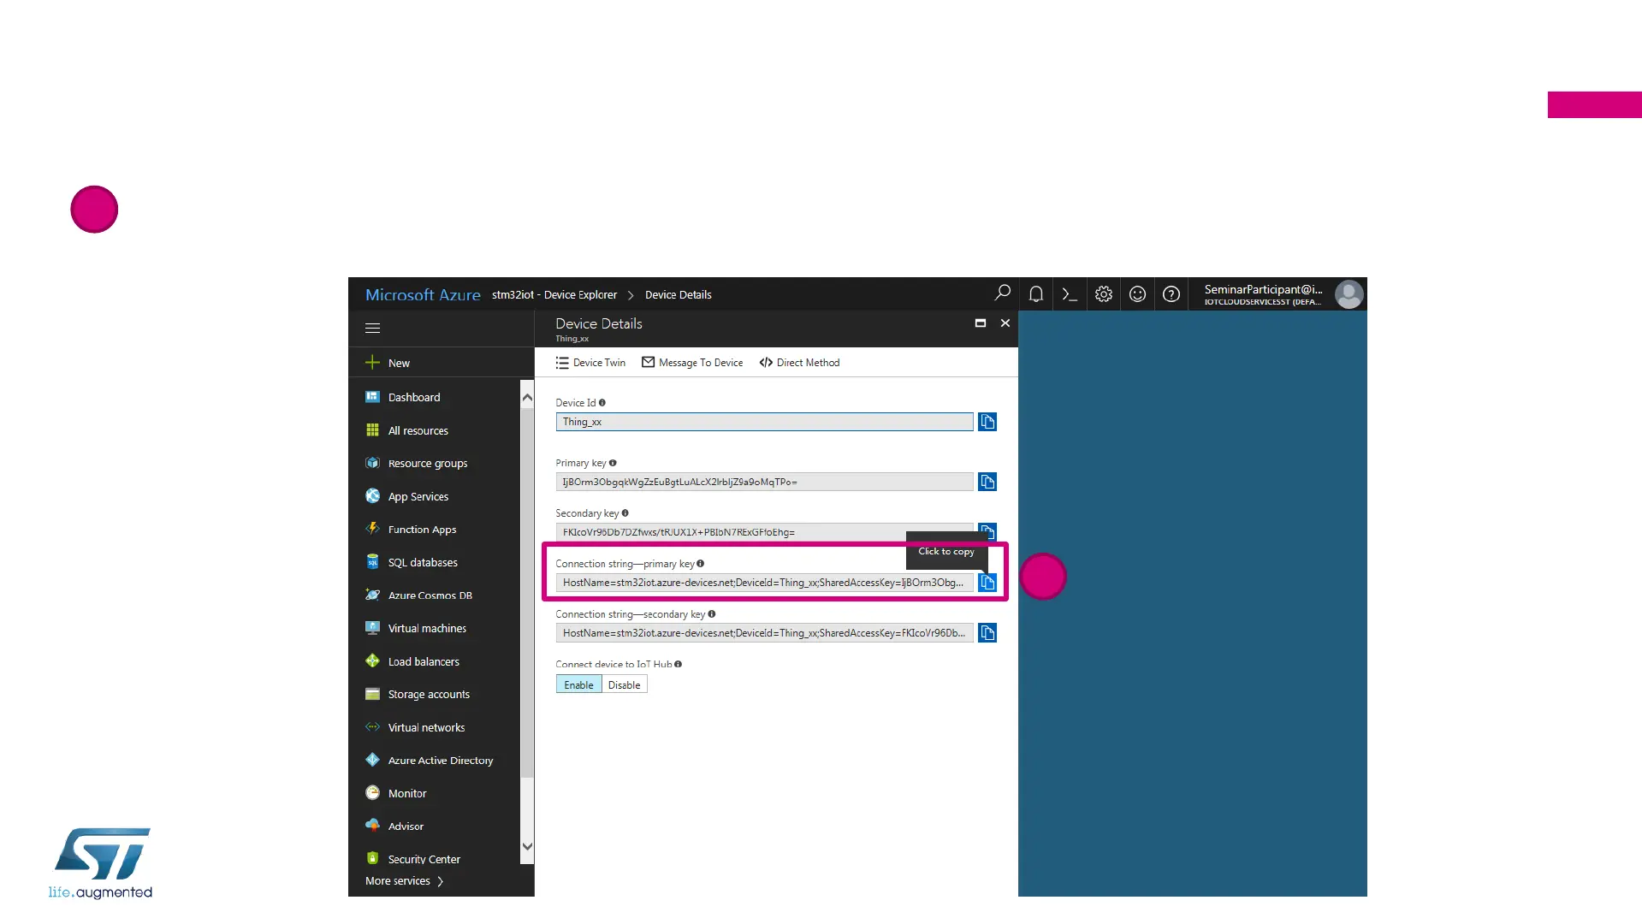
Task: Click the Advisor cloud icon
Action: 372,826
